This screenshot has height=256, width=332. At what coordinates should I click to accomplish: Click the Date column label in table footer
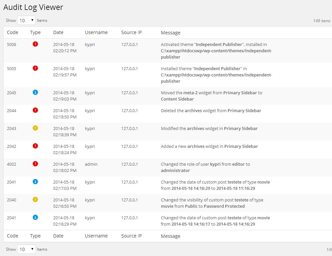pos(58,236)
